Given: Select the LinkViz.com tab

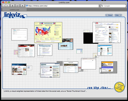Looking at the screenshot, I should tap(14, 10).
